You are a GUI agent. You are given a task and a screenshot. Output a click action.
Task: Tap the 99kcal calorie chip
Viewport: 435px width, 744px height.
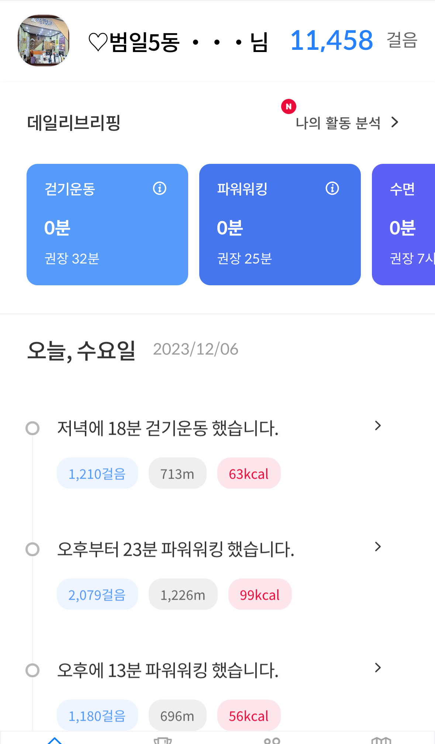(260, 595)
